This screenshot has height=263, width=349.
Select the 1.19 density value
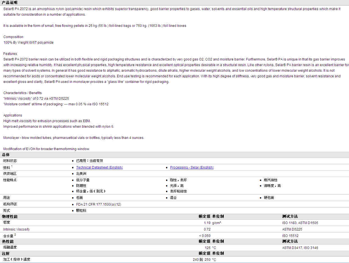tap(207, 223)
